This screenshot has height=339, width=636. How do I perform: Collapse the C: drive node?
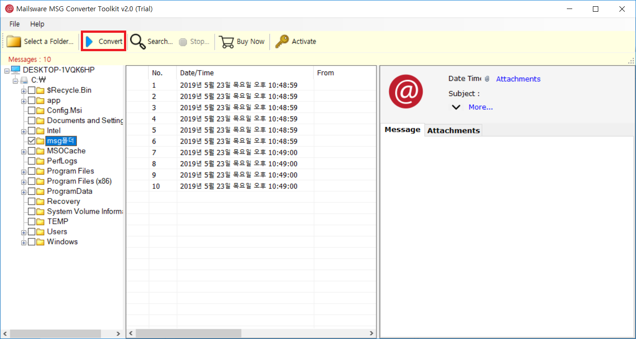(x=16, y=80)
